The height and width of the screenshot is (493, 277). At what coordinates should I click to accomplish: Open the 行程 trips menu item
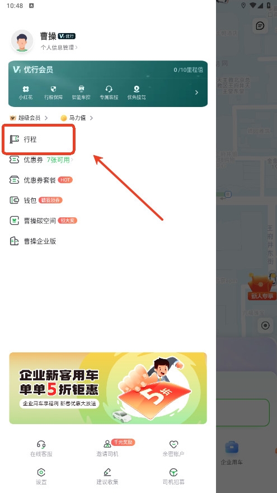point(38,139)
